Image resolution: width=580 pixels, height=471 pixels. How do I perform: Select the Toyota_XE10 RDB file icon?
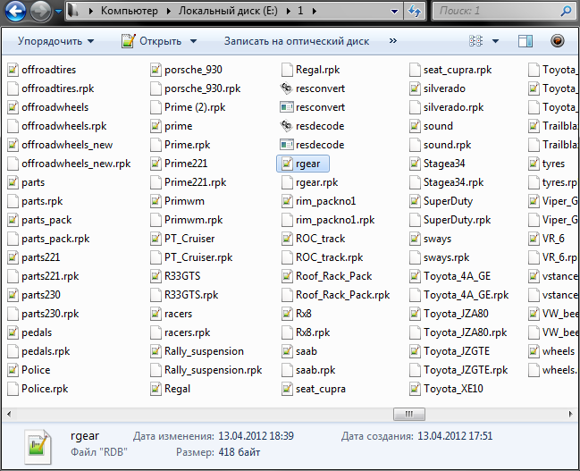pos(415,389)
